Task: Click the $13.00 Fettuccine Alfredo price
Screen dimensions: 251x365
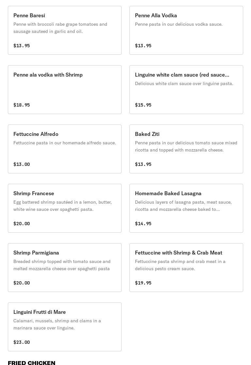Action: (x=22, y=164)
